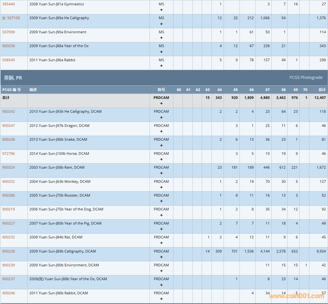The width and height of the screenshot is (328, 304).
Task: Open the PCGS Photograde link
Action: click(x=306, y=77)
